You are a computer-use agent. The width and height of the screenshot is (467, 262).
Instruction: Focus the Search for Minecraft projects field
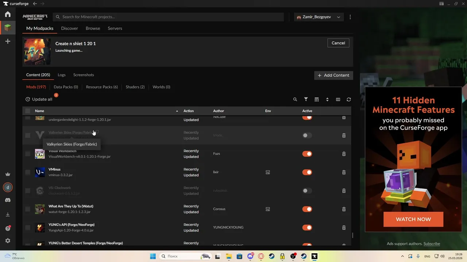pyautogui.click(x=168, y=17)
